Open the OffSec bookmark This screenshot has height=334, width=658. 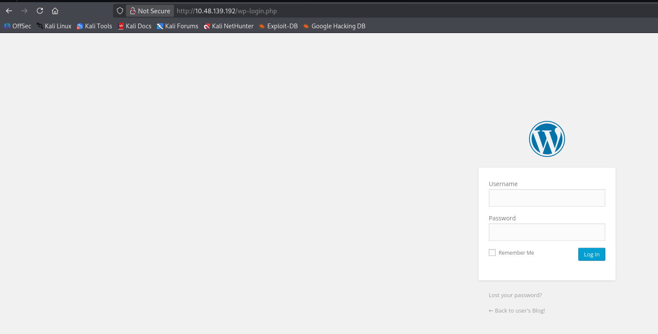coord(18,26)
